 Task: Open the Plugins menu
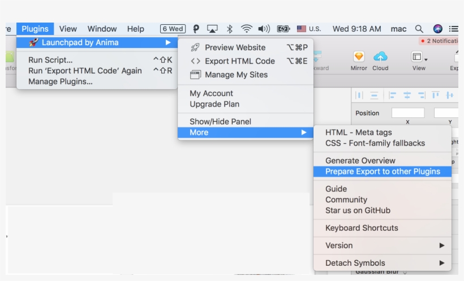(35, 29)
